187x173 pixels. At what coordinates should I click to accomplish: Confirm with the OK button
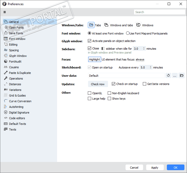click(176, 167)
